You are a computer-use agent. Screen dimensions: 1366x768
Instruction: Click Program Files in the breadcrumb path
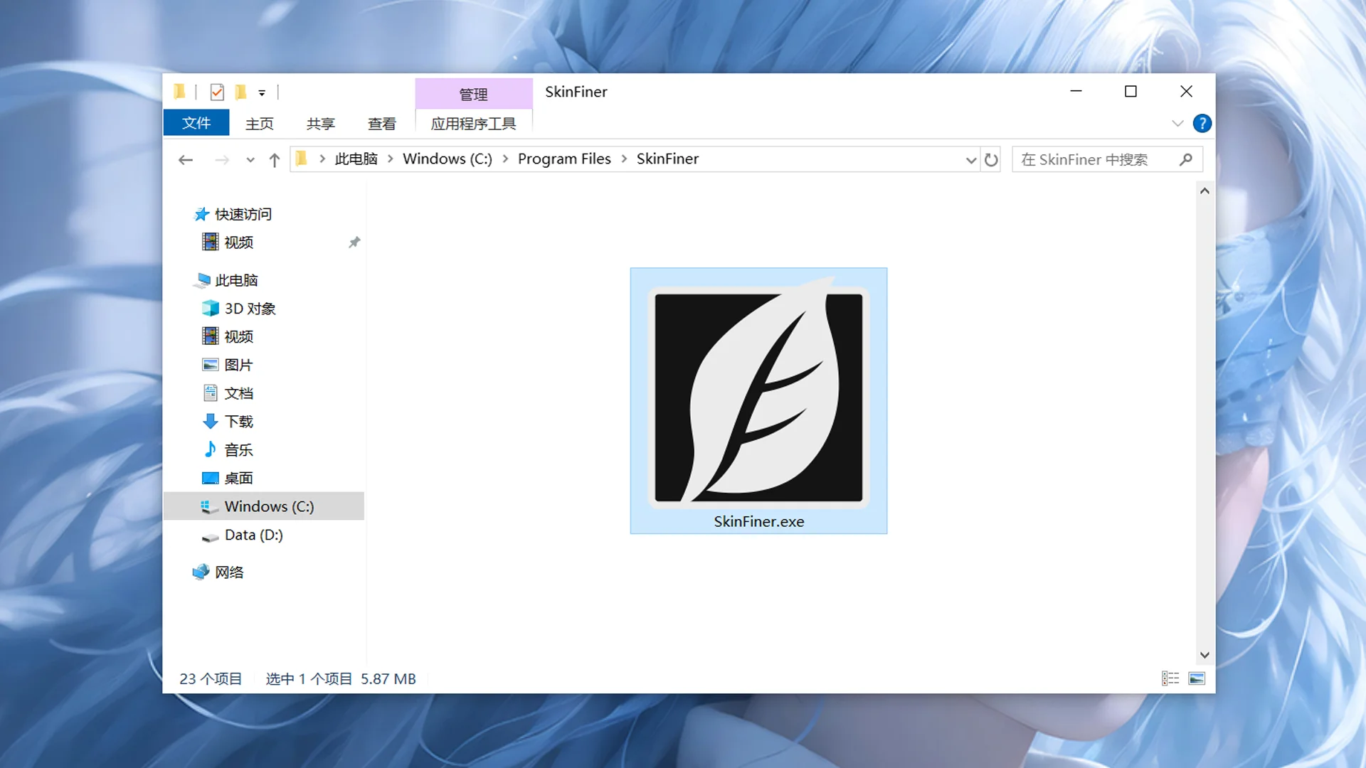[x=563, y=159]
